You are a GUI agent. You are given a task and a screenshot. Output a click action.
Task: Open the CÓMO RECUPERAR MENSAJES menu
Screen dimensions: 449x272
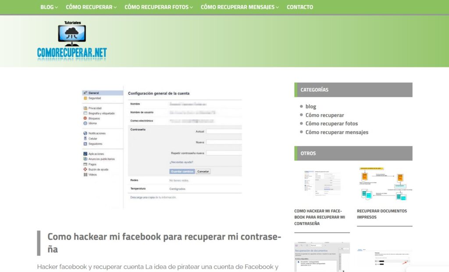[240, 7]
